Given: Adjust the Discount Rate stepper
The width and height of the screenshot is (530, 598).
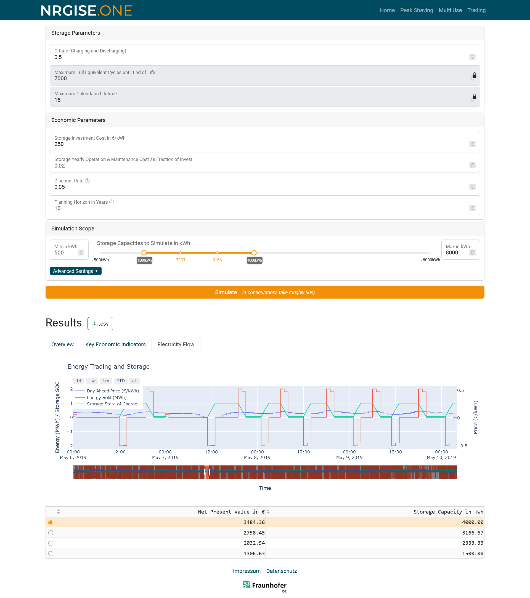Looking at the screenshot, I should click(x=472, y=187).
